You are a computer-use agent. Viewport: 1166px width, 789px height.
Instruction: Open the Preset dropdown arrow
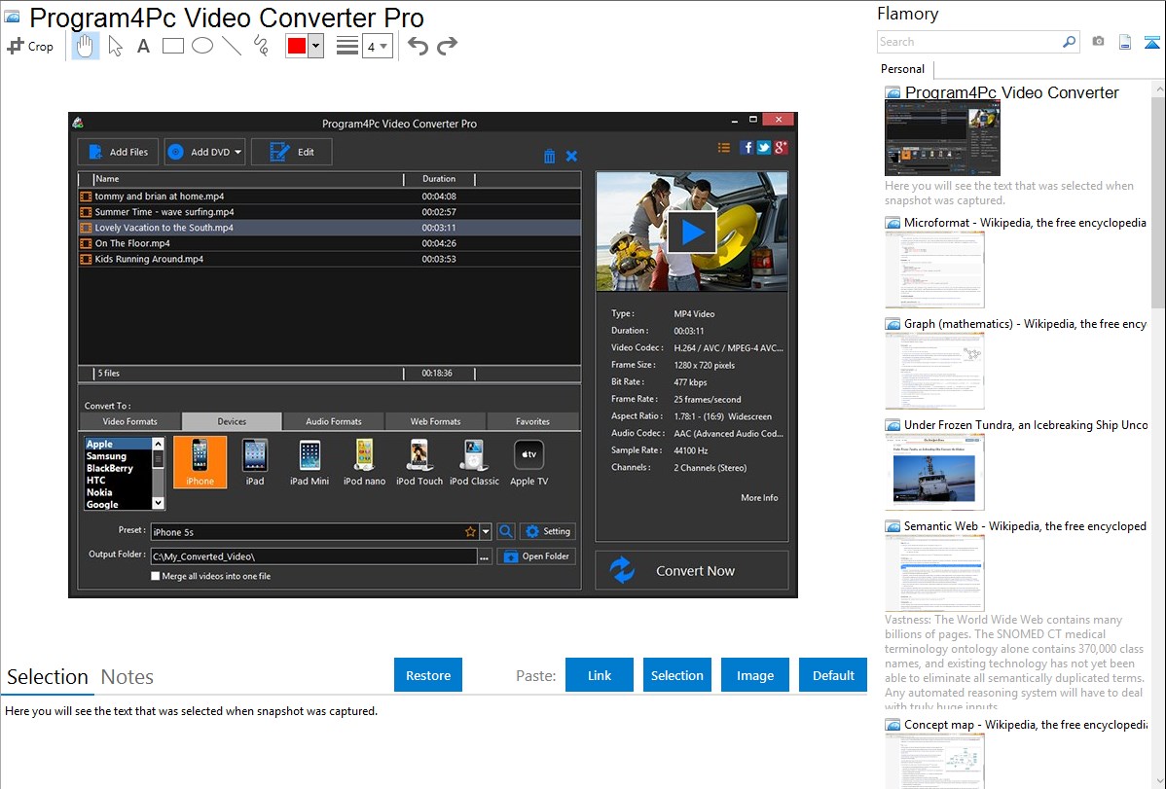pos(486,532)
